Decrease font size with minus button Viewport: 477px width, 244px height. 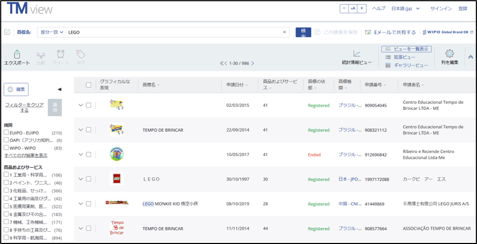pyautogui.click(x=344, y=9)
